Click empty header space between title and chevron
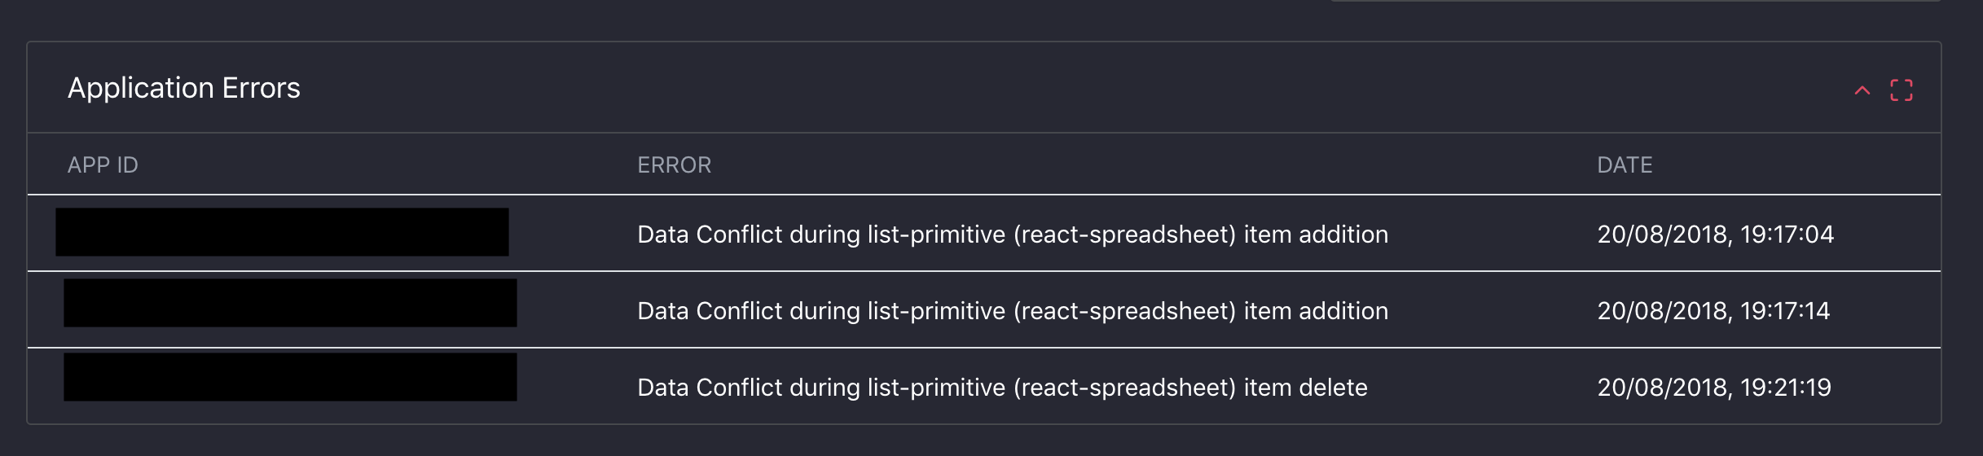This screenshot has width=1983, height=456. 1059,88
